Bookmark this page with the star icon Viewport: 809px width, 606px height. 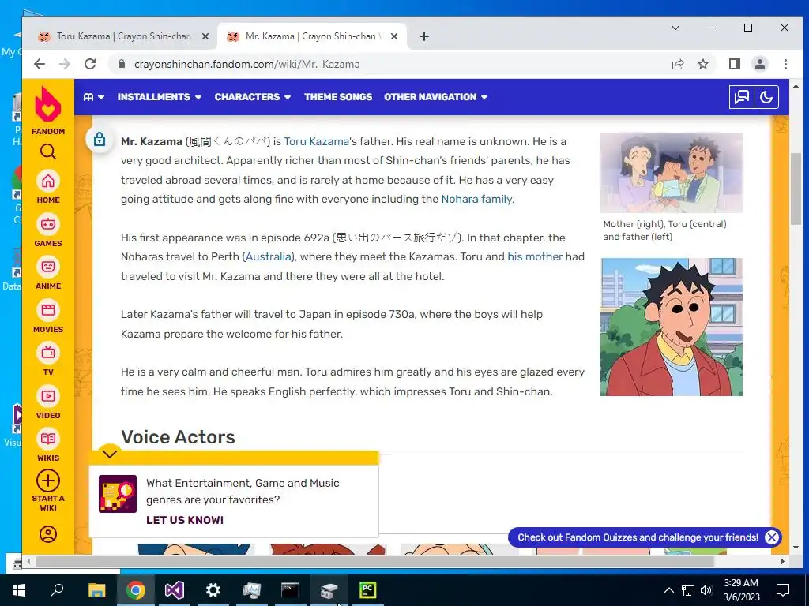(x=702, y=64)
